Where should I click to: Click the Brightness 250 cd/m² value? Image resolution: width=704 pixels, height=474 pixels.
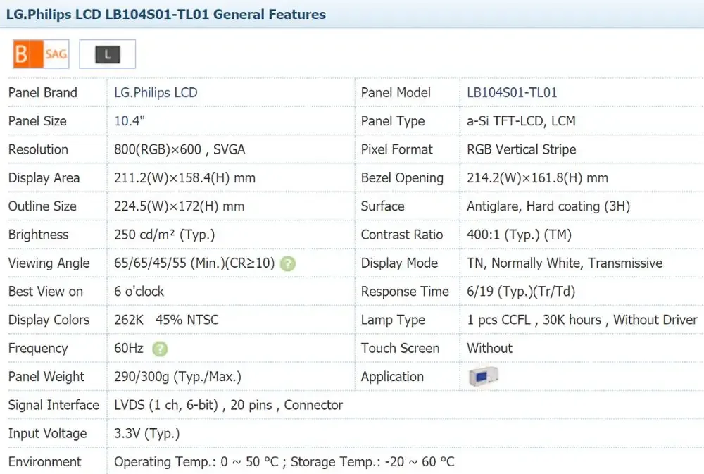pos(164,235)
